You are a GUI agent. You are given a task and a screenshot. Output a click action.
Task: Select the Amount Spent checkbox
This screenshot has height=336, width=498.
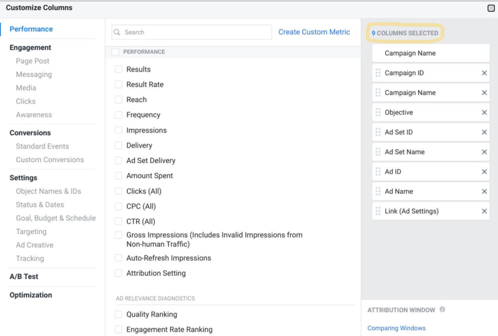click(x=118, y=176)
